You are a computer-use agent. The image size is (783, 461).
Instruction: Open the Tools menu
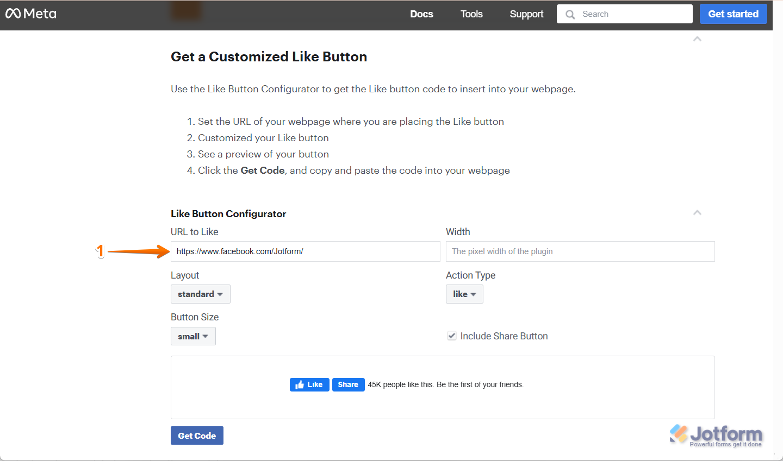pyautogui.click(x=471, y=14)
